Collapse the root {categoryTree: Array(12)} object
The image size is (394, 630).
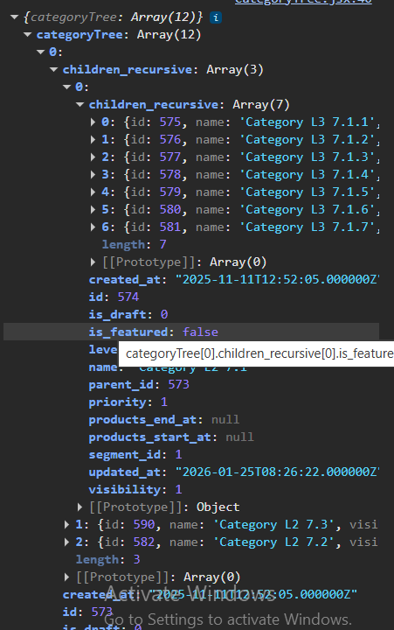pyautogui.click(x=15, y=17)
